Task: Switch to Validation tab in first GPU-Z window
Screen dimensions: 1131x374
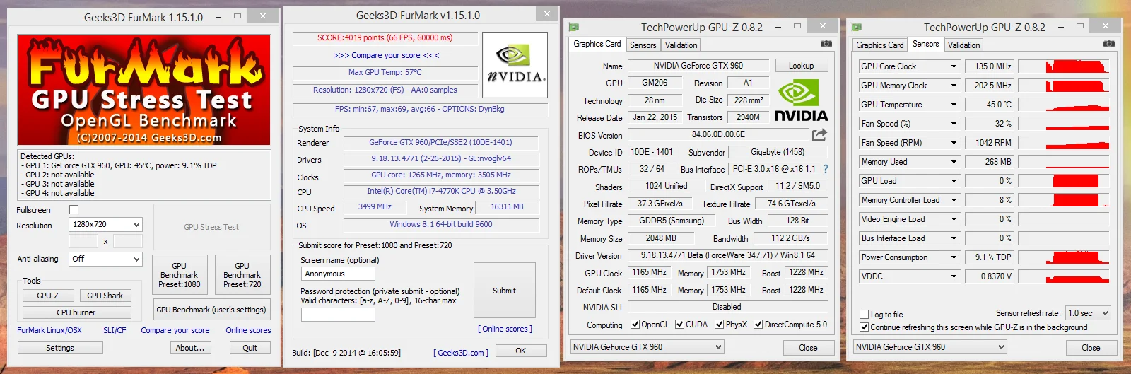Action: [681, 45]
